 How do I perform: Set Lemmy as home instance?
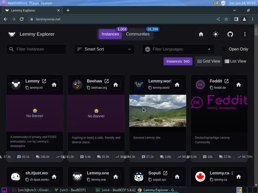[x=54, y=85]
